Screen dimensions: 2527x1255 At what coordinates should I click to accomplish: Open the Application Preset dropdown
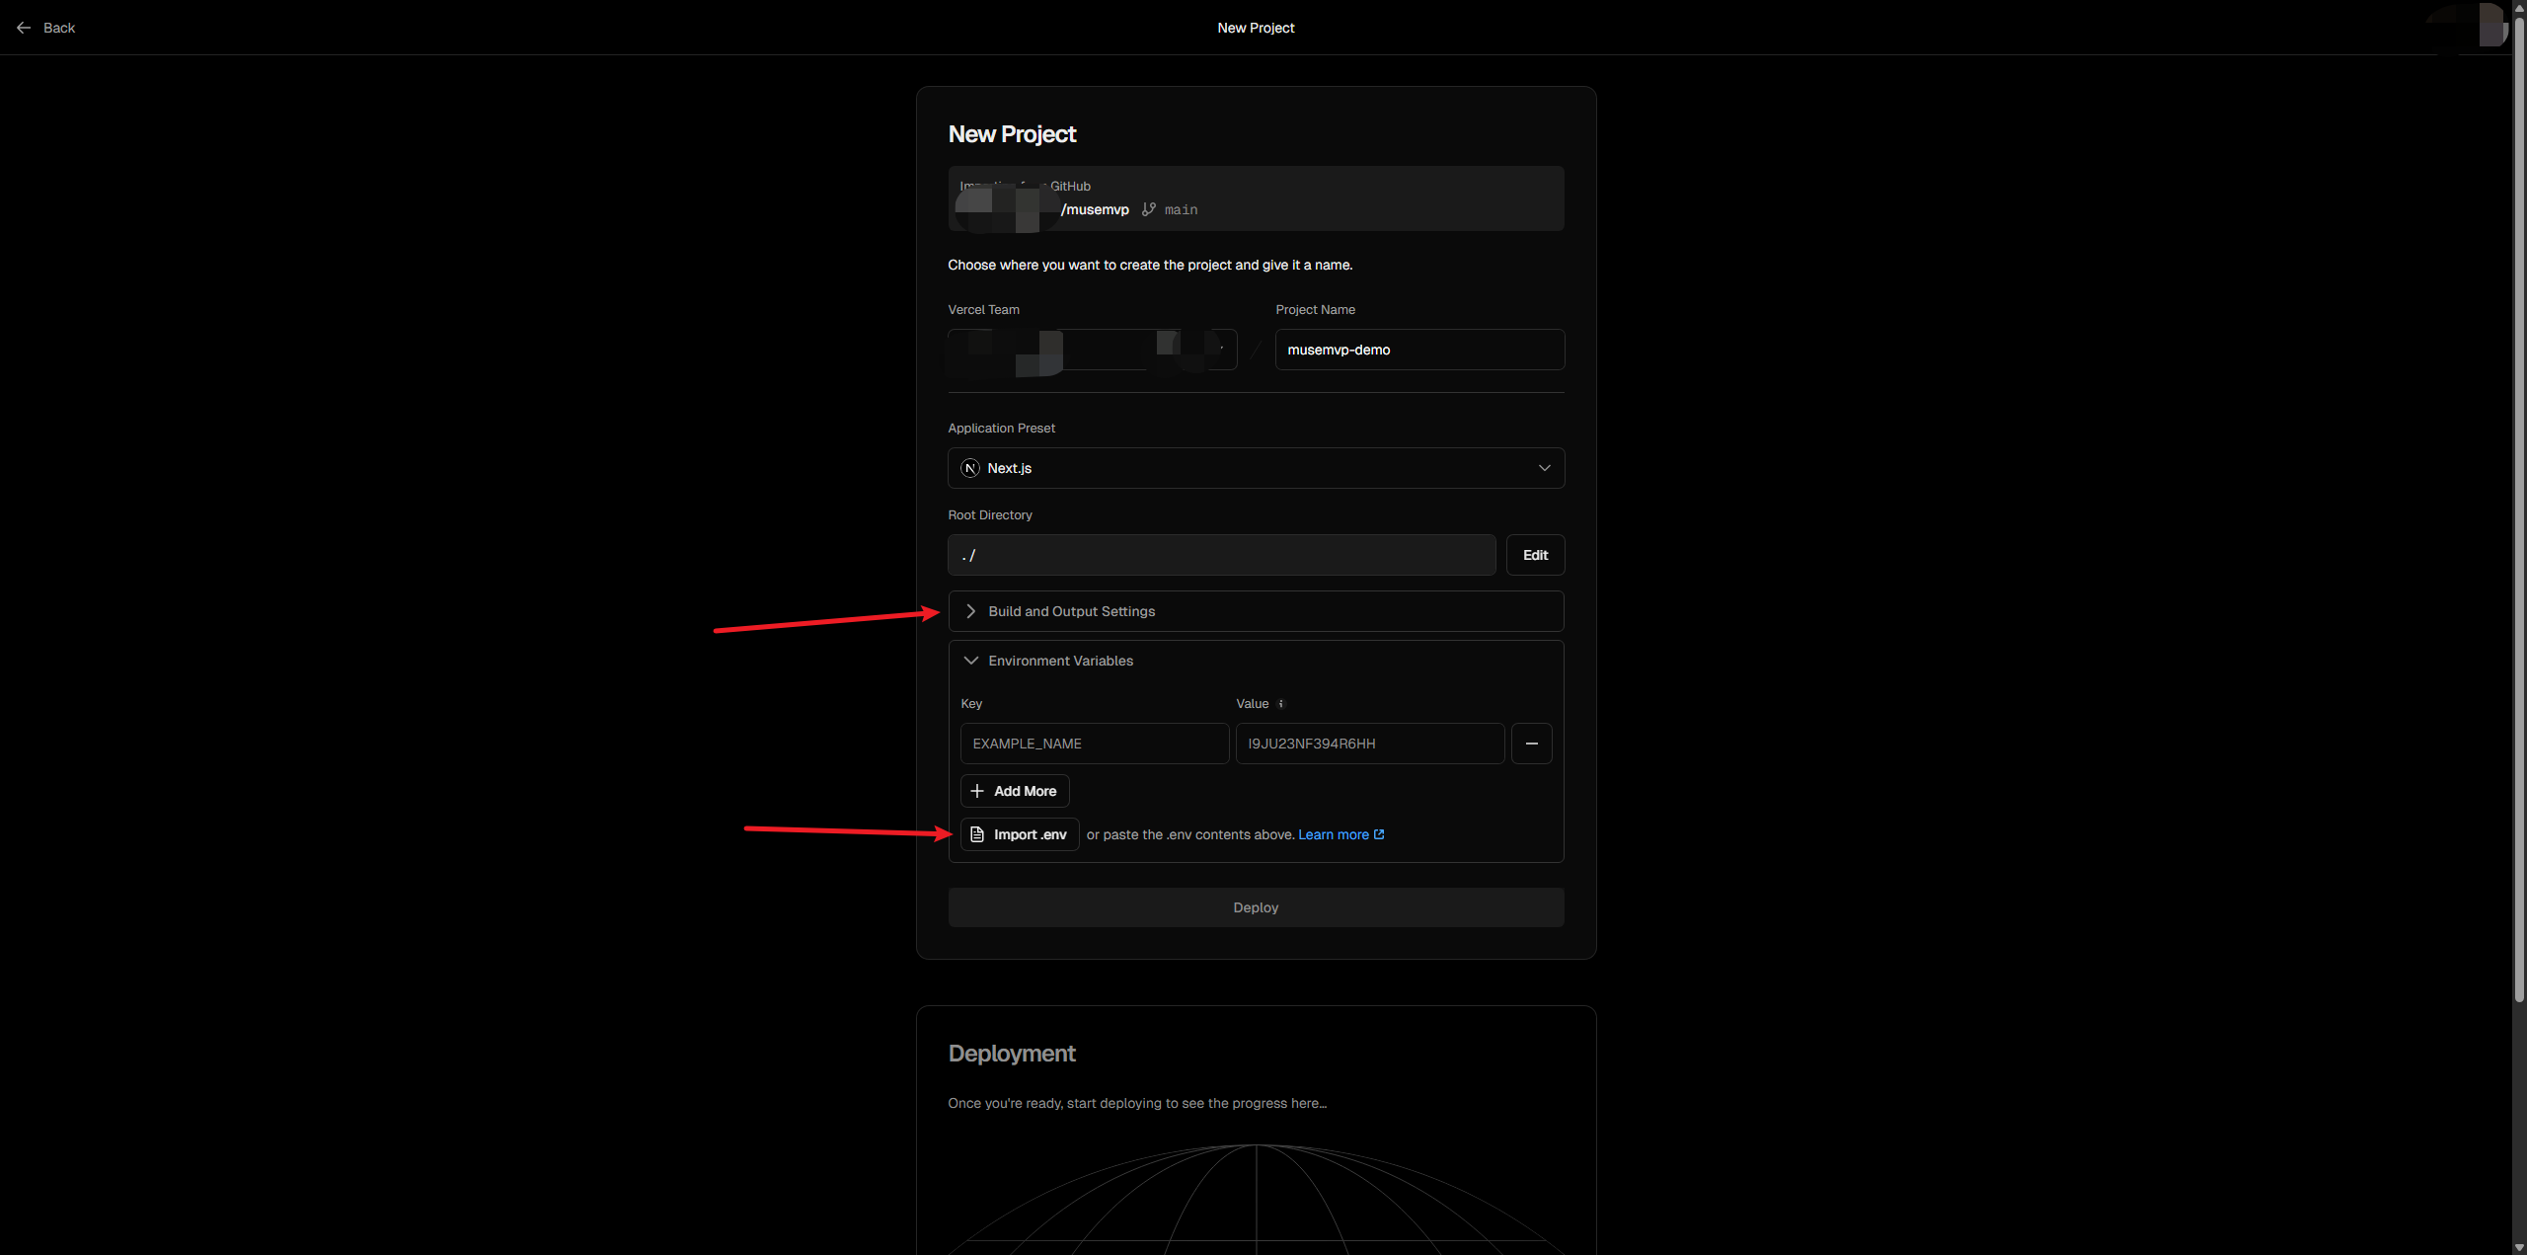(1256, 468)
